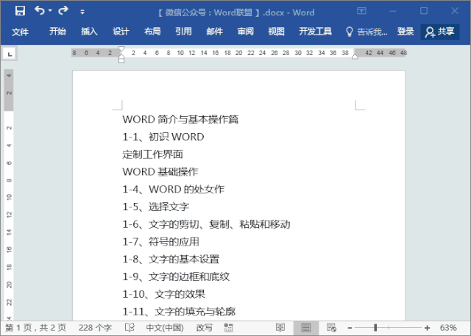Click the 告诉我 lightbulb search box

(x=366, y=32)
